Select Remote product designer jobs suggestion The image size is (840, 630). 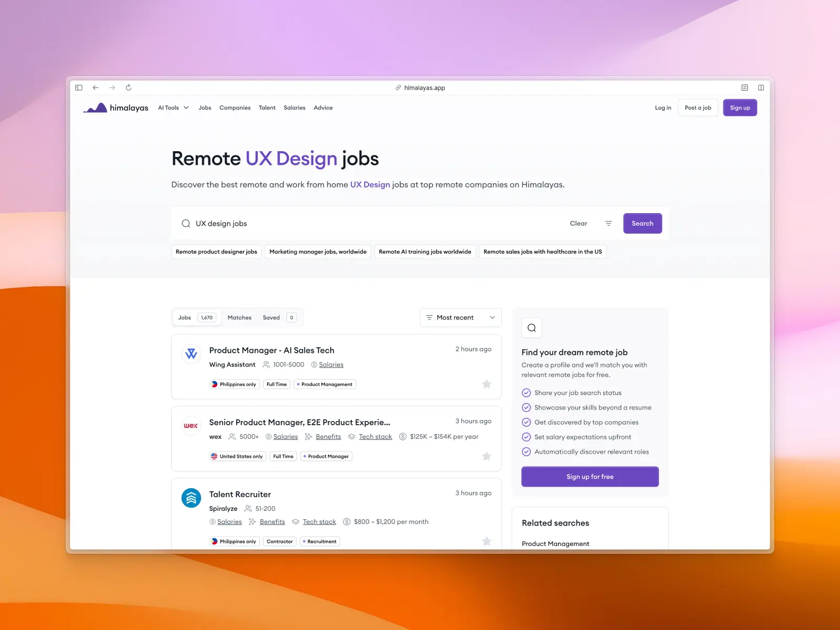[216, 252]
